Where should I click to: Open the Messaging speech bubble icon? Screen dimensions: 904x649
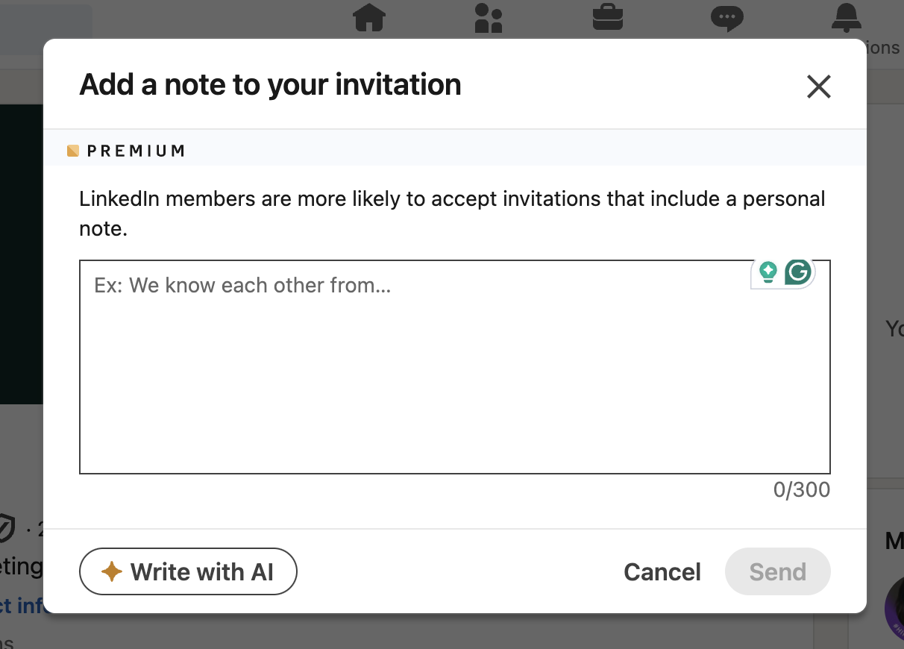(x=726, y=17)
